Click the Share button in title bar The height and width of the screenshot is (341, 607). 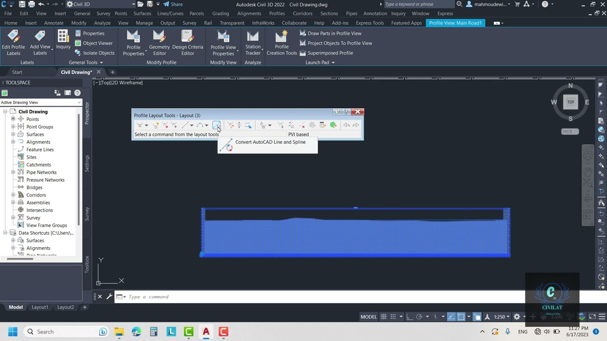pyautogui.click(x=173, y=4)
